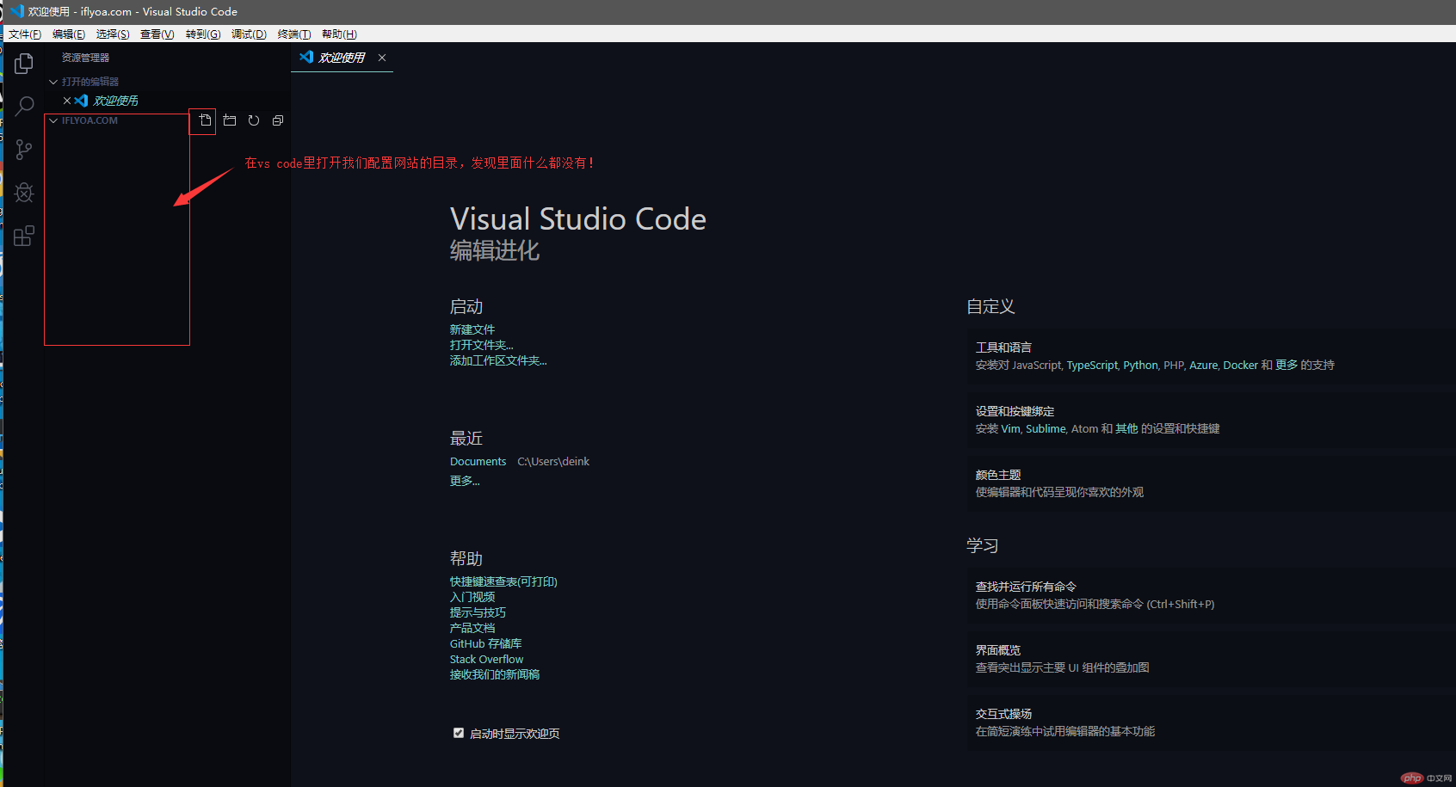This screenshot has width=1456, height=787.
Task: Open the 帮助(H) menu
Action: [339, 34]
